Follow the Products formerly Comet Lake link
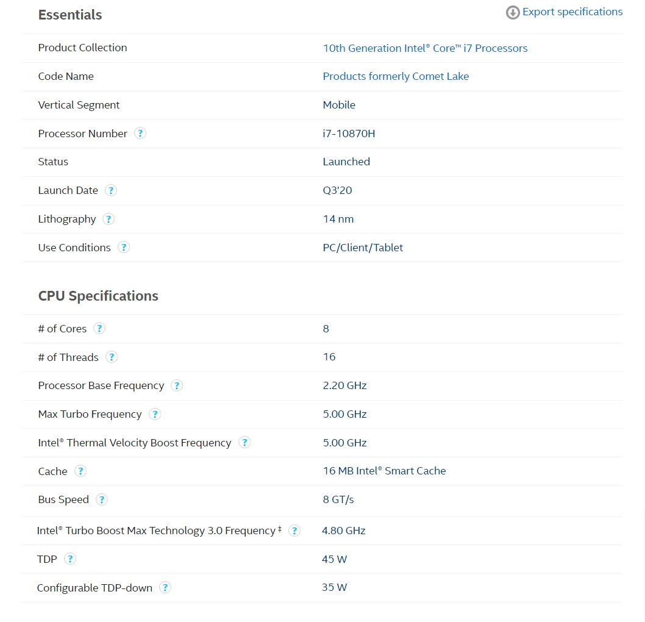Viewport: 645px width, 622px height. pos(396,76)
